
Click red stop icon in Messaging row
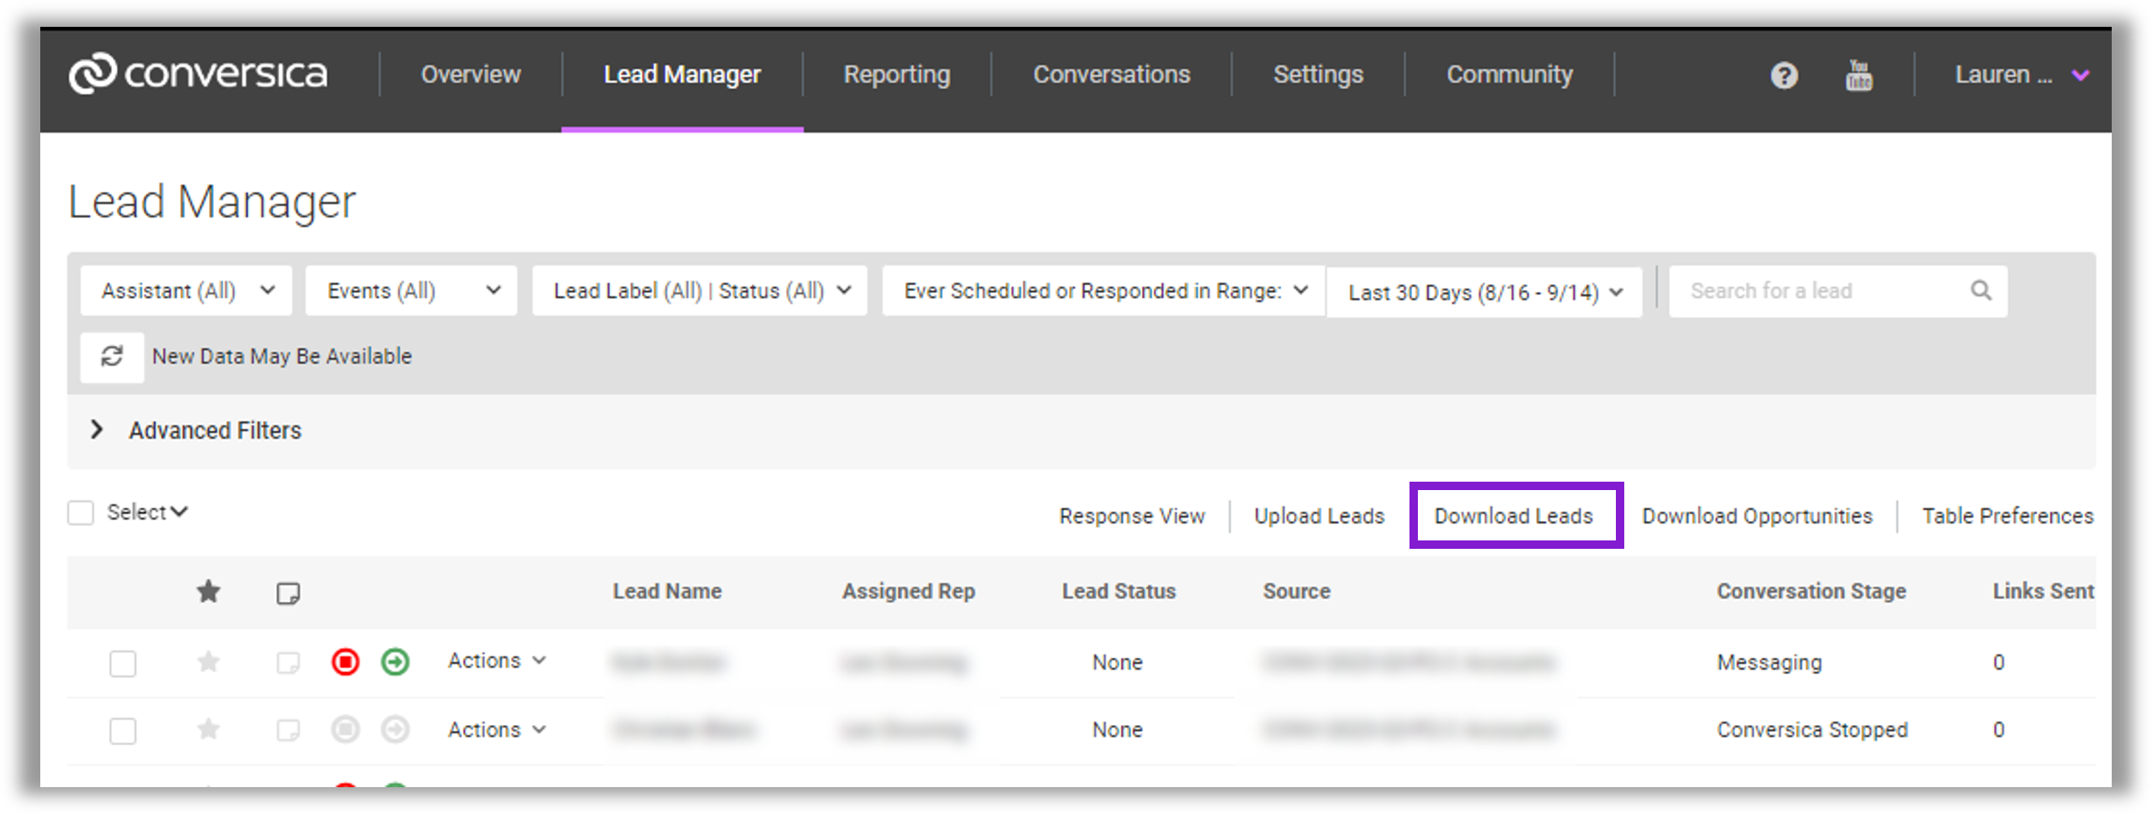tap(345, 662)
